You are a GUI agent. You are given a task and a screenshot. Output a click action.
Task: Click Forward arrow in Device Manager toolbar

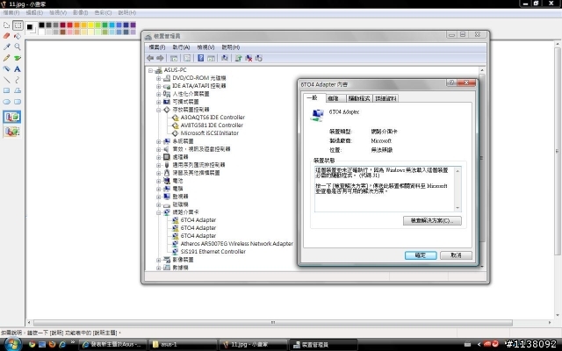pyautogui.click(x=160, y=58)
